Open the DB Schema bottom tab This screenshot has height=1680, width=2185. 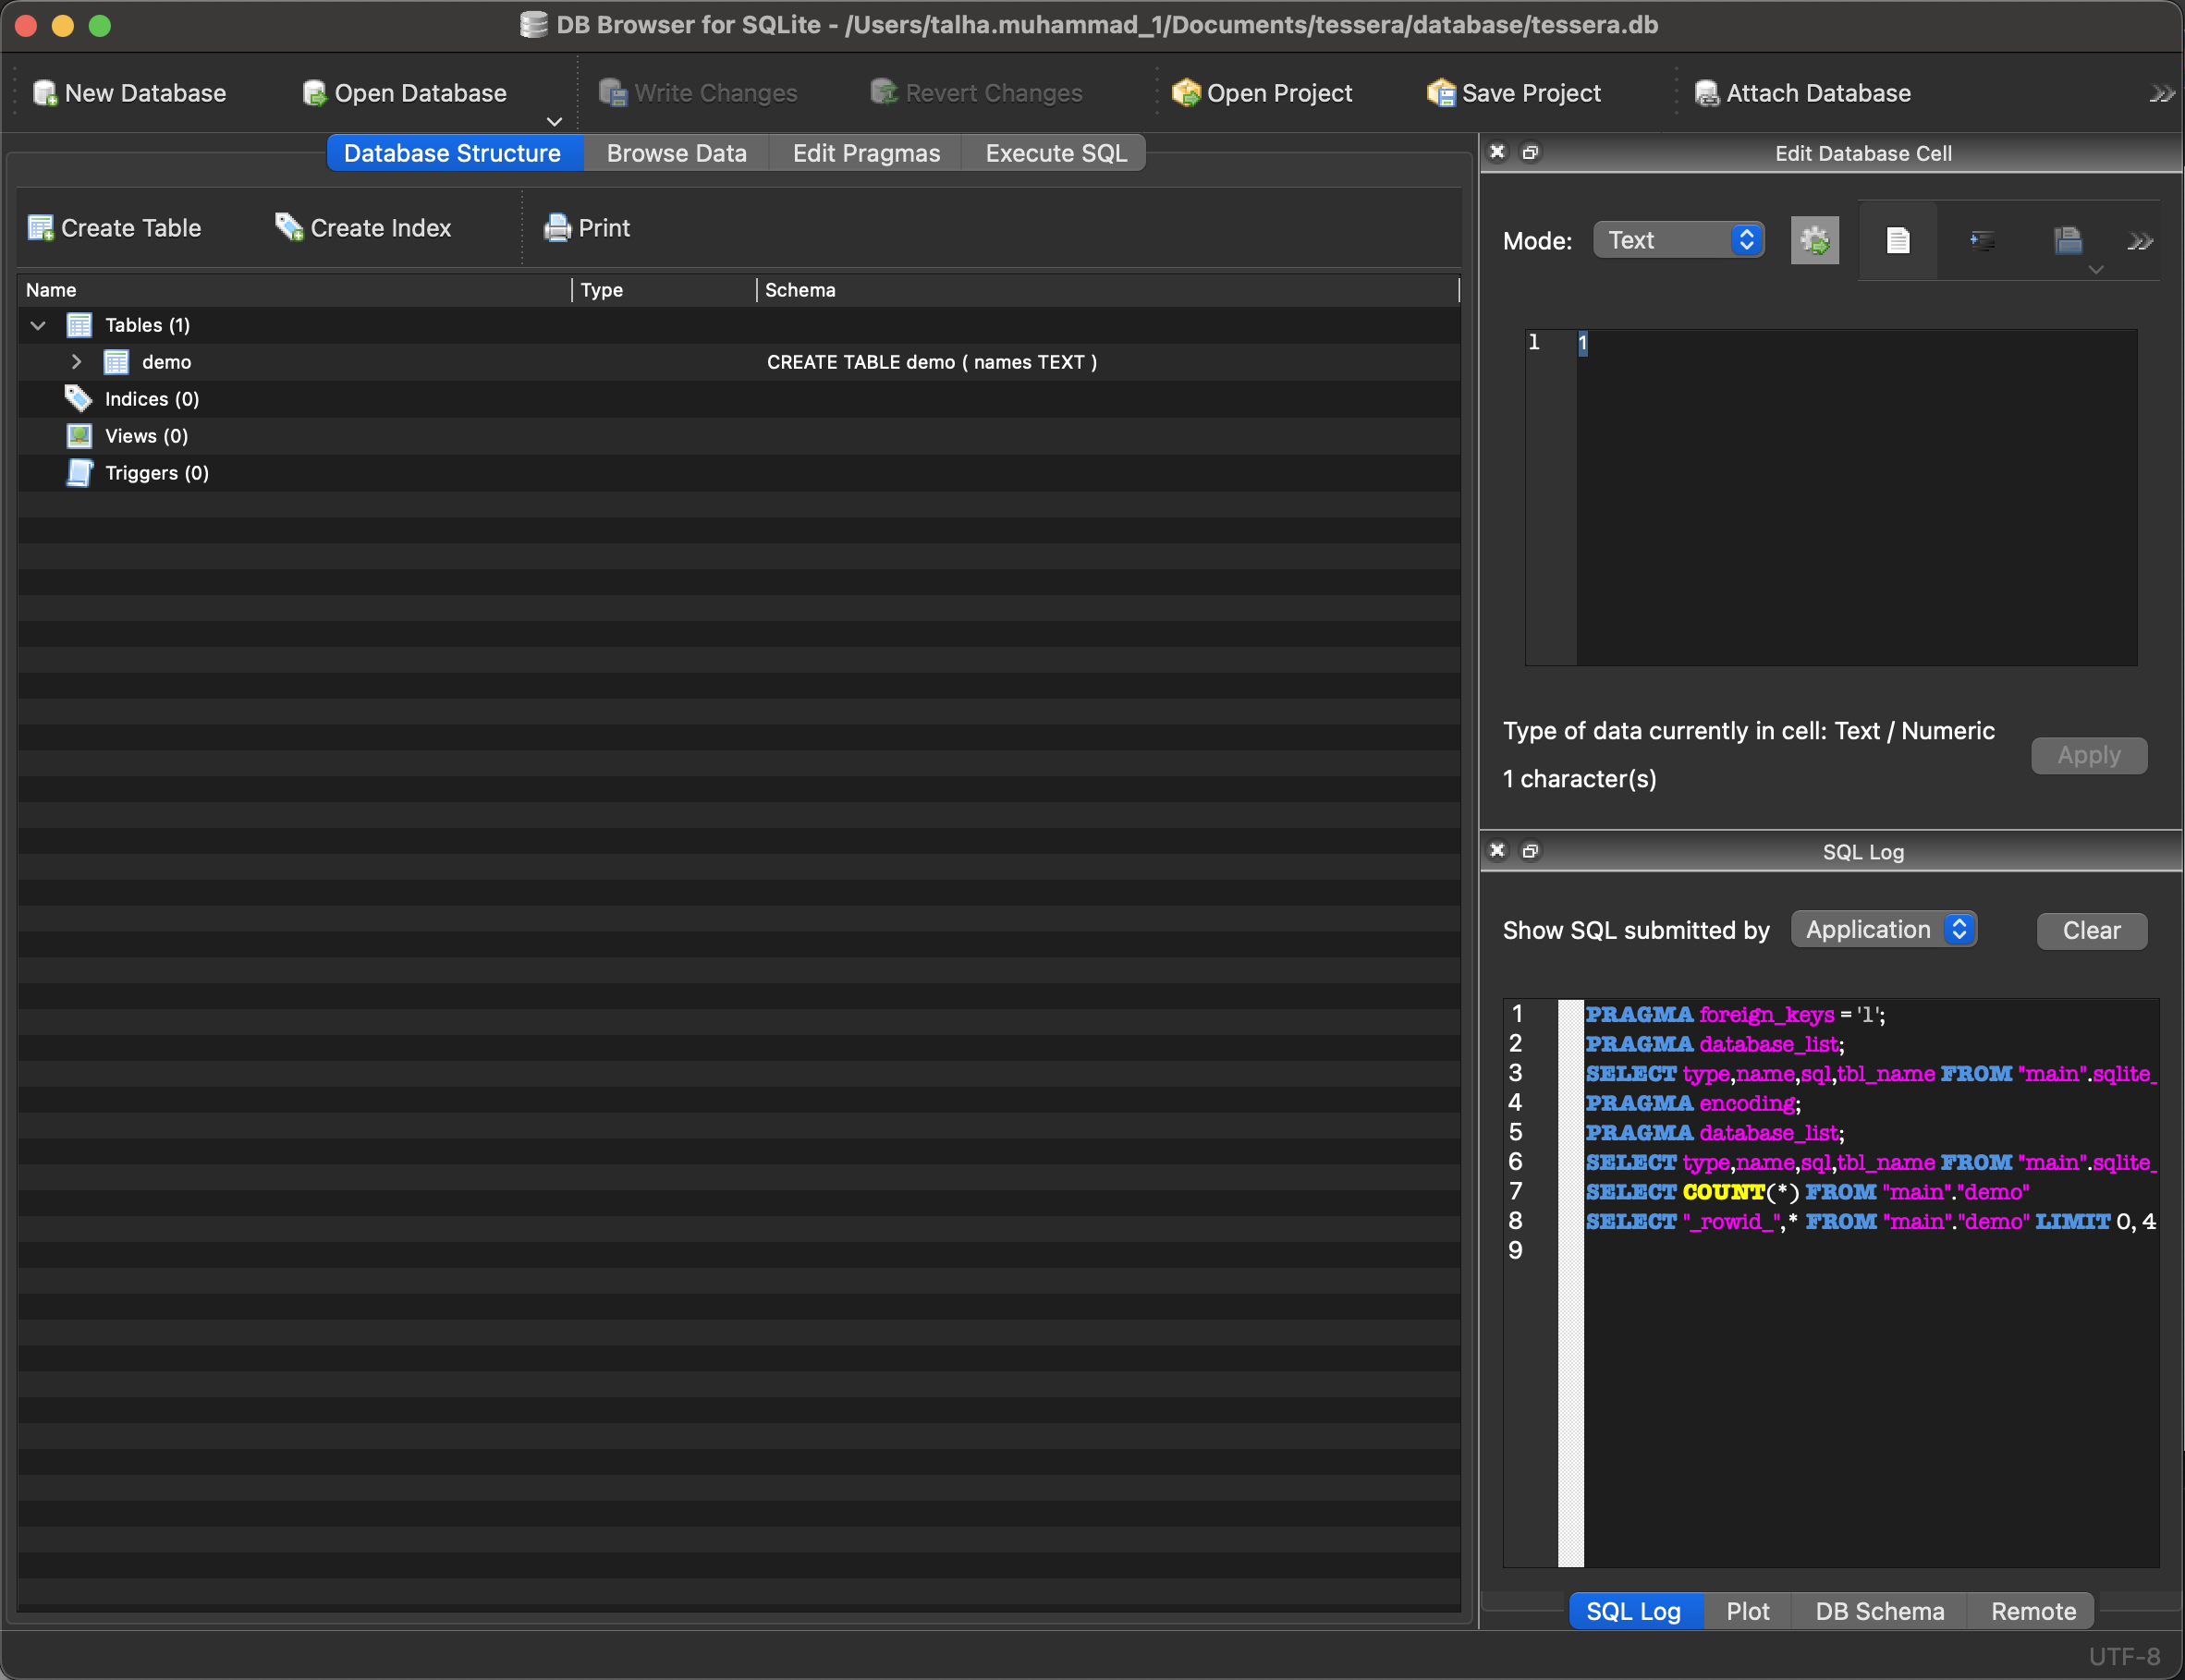1879,1611
